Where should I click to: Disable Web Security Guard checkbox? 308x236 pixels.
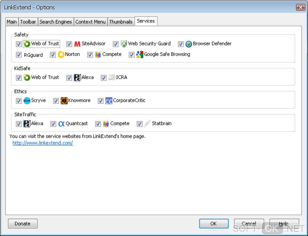coord(115,44)
